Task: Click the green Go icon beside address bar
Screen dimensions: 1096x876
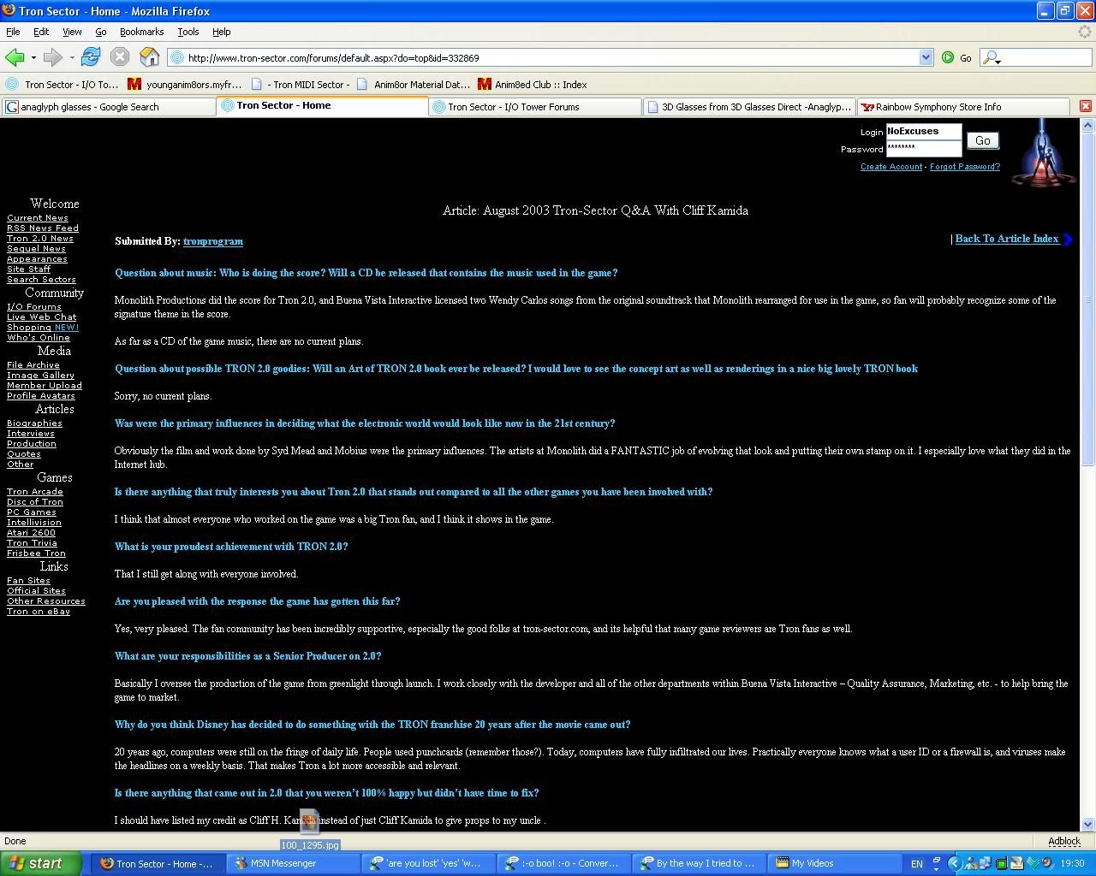Action: point(948,57)
